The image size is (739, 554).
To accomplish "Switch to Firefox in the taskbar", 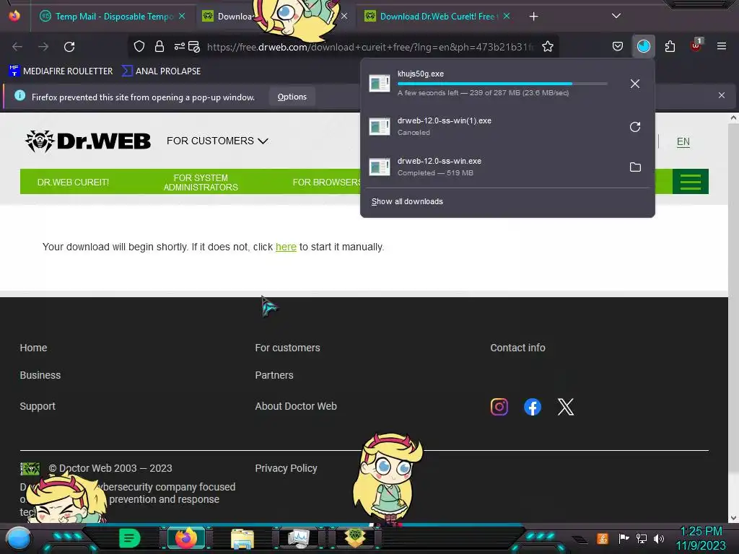I will point(185,538).
